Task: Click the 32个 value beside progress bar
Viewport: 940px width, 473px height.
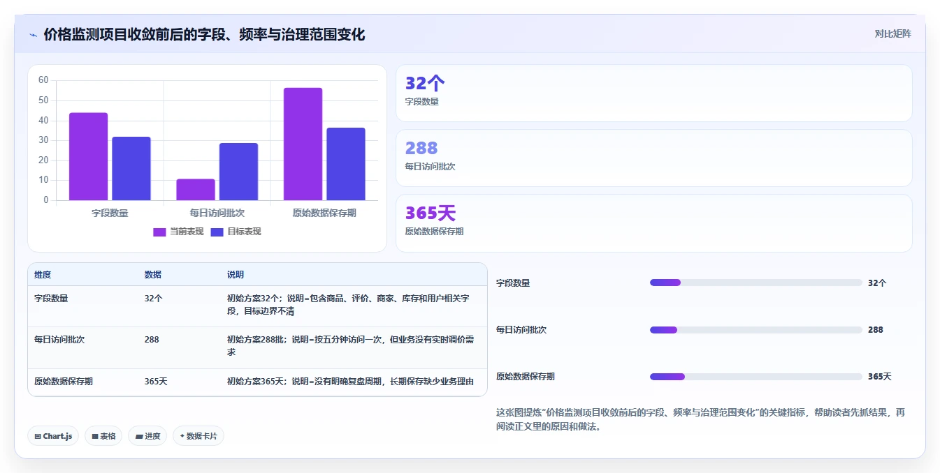Action: 877,283
